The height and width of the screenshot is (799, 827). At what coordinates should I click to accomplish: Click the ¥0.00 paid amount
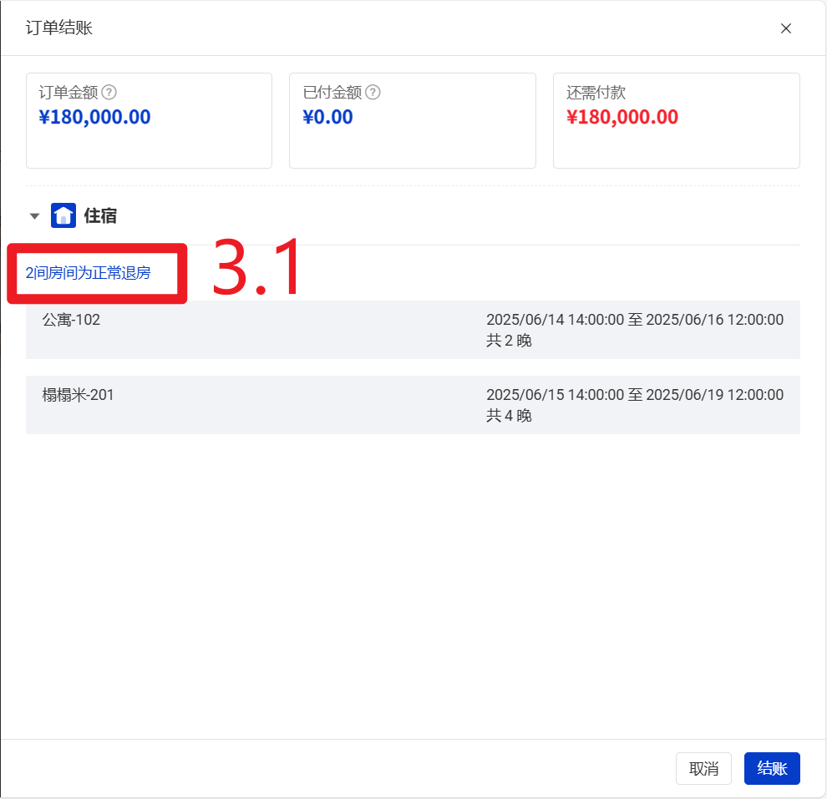coord(327,117)
